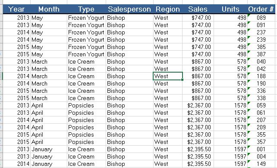Viewport: 277px width, 168px height.
Task: Select the Units header cell
Action: tap(230, 9)
